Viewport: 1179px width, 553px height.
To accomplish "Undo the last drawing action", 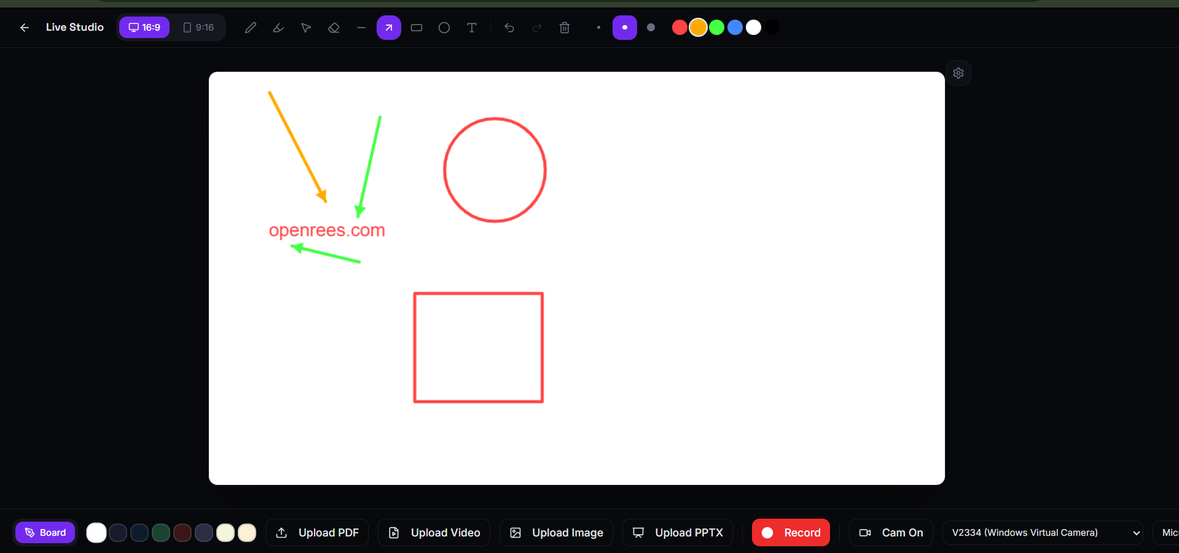I will point(509,28).
